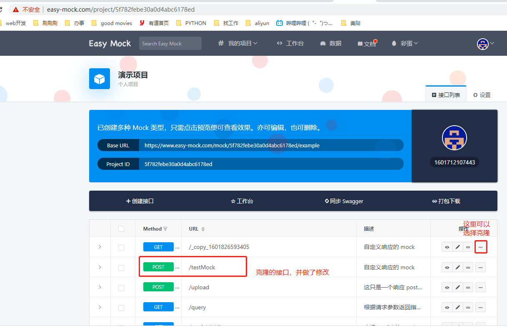The image size is (507, 328).
Task: Open more actions for /upload row
Action: pyautogui.click(x=480, y=287)
